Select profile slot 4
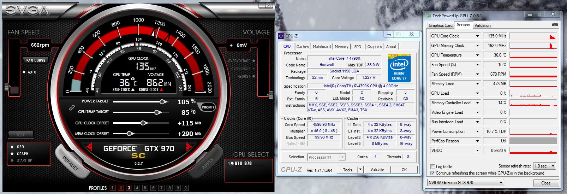Screen dimensions: 567x194 pyautogui.click(x=137, y=188)
